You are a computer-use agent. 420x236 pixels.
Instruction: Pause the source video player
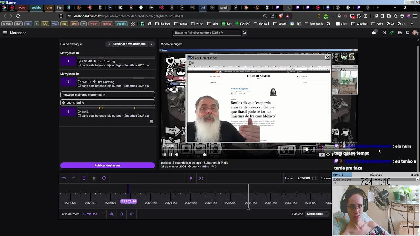point(170,155)
